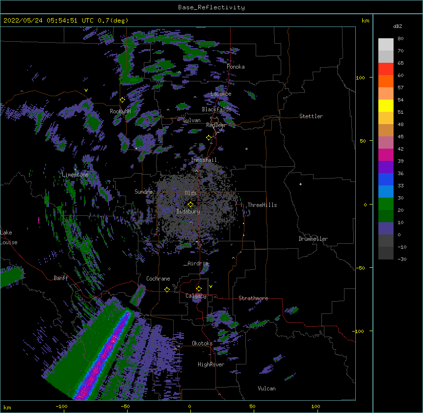Screen dimensions: 423x413
Task: Pick the bright yellow swatch in dBZ legend
Action: [x=386, y=105]
